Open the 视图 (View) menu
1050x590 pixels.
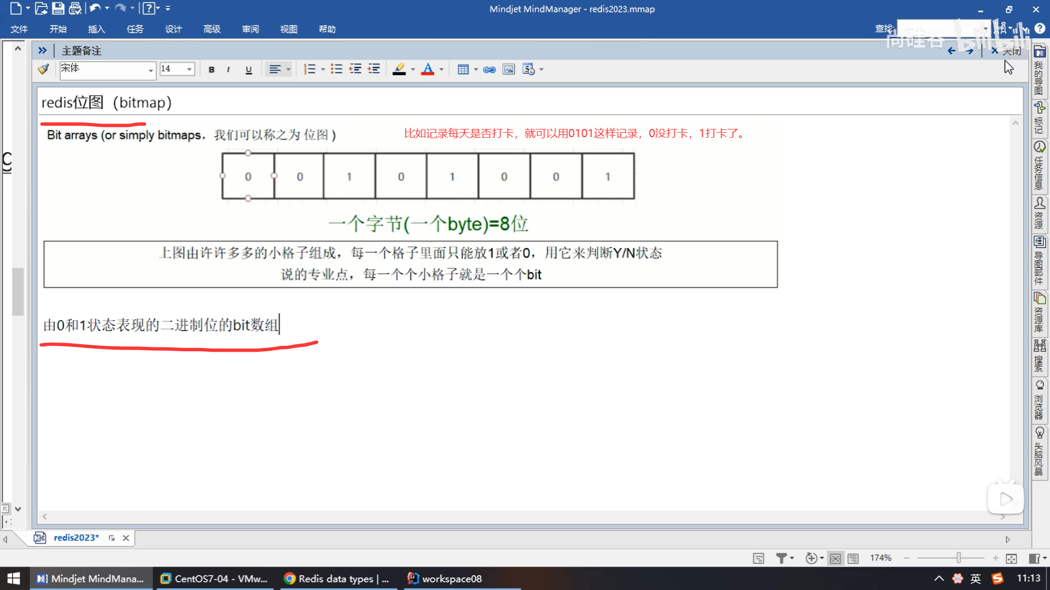click(288, 29)
